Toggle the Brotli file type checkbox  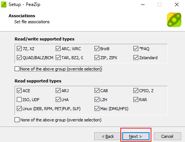click(x=97, y=49)
